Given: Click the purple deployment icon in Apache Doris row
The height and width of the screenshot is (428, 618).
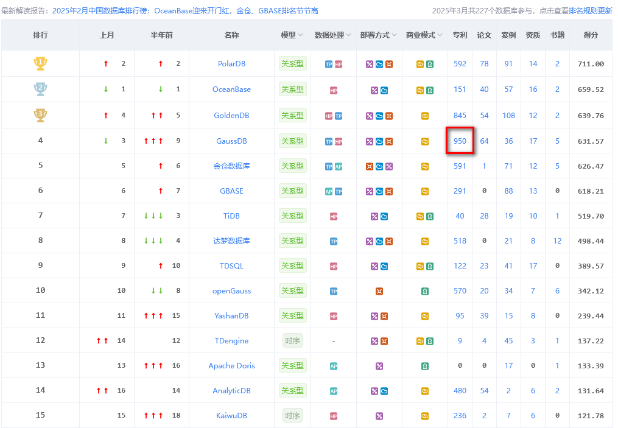Looking at the screenshot, I should [379, 366].
